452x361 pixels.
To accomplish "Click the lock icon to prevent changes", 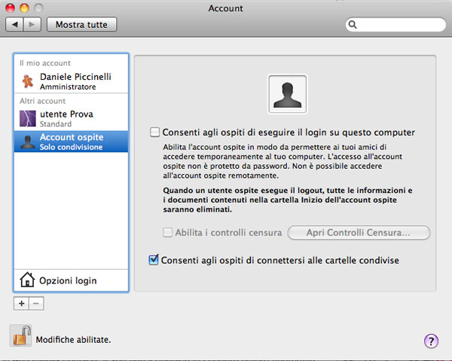I will pos(20,335).
